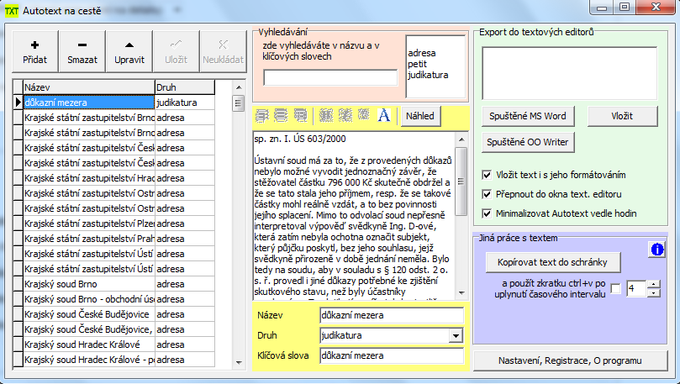Click the TXT application icon in title bar
Screen dimensions: 680x384
[x=13, y=9]
